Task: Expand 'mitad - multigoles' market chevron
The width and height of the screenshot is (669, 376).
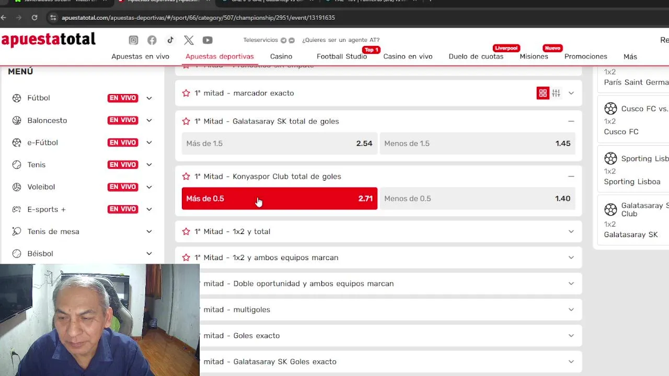Action: tap(571, 310)
